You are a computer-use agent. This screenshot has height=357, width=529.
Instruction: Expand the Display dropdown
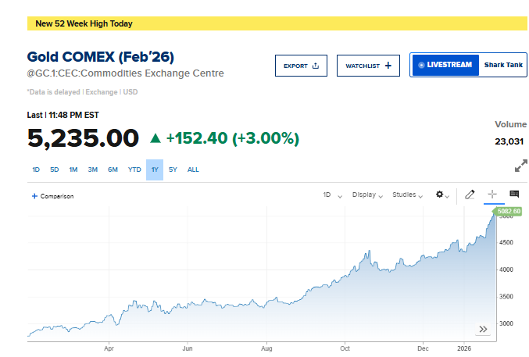[x=367, y=195]
